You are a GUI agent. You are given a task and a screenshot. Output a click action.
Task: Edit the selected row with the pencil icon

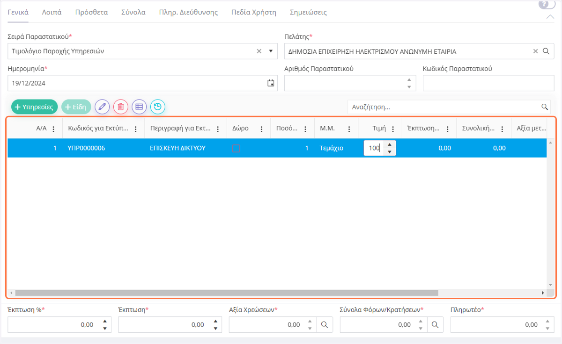point(102,107)
